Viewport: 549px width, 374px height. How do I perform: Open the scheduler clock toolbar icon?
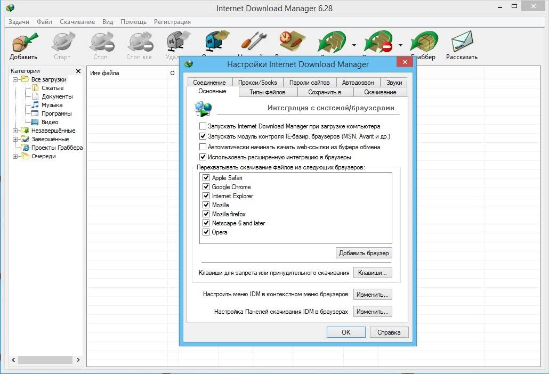tap(293, 40)
